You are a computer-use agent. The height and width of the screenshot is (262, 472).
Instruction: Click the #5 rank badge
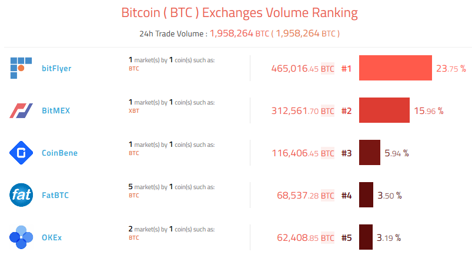pyautogui.click(x=346, y=238)
